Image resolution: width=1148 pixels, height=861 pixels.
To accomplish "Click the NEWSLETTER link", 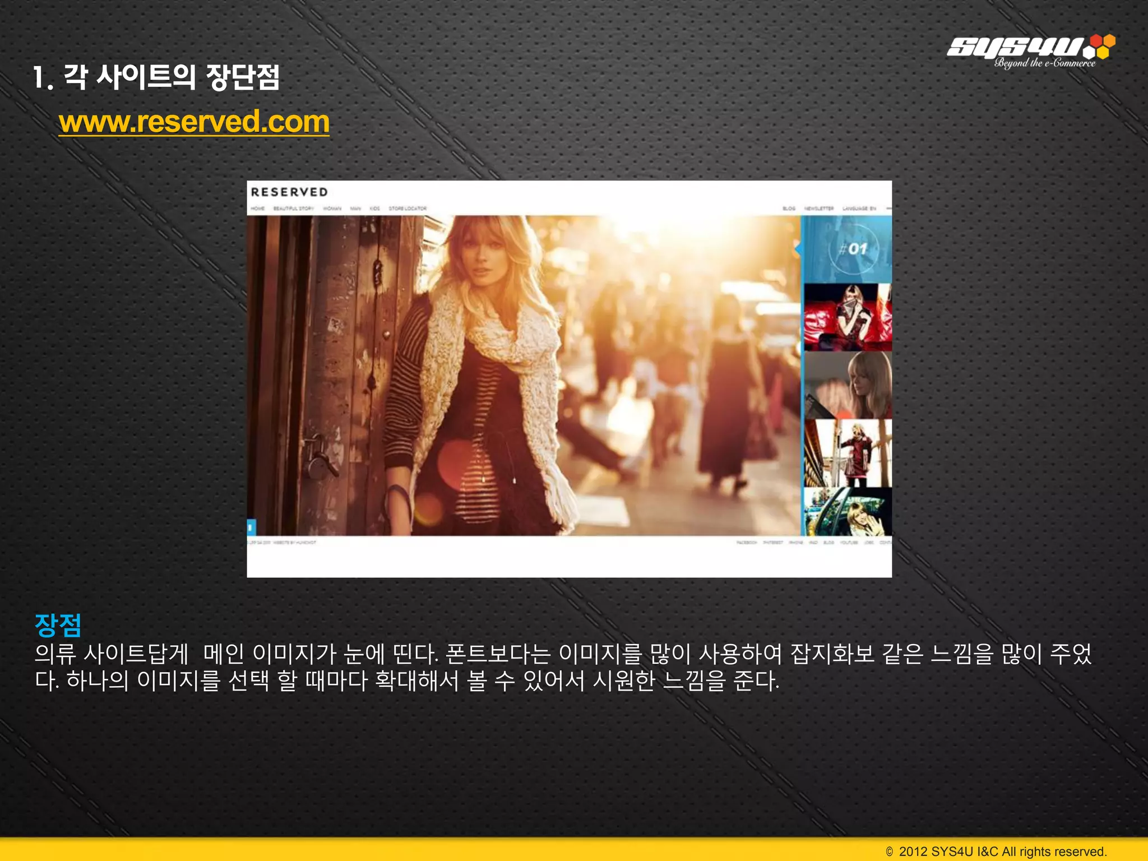I will [x=819, y=209].
